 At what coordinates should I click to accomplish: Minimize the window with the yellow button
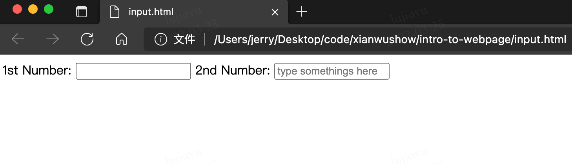coord(33,9)
